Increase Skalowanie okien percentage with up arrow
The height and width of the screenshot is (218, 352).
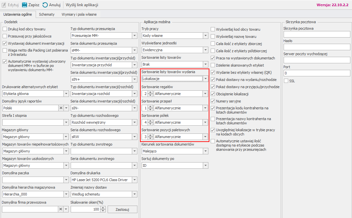pos(103,208)
